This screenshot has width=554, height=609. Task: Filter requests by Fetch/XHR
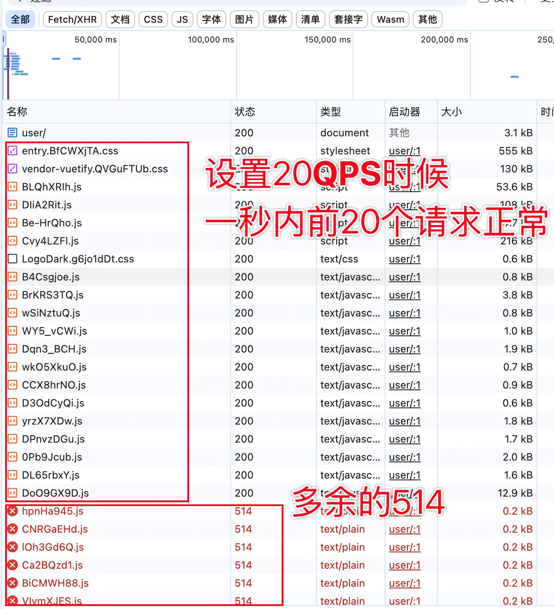(x=72, y=19)
